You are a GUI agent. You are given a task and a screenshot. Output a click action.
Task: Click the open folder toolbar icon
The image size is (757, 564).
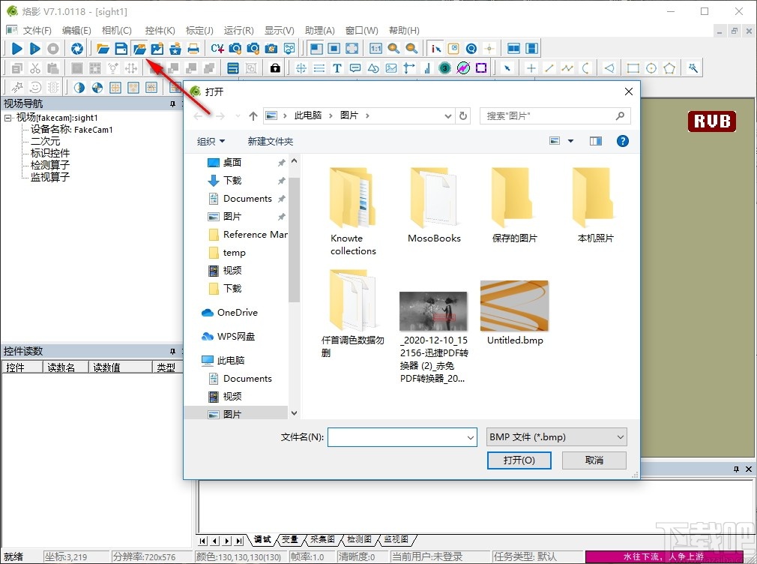coord(103,48)
